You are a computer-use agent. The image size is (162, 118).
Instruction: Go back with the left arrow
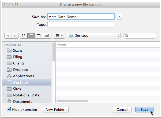tap(8, 36)
